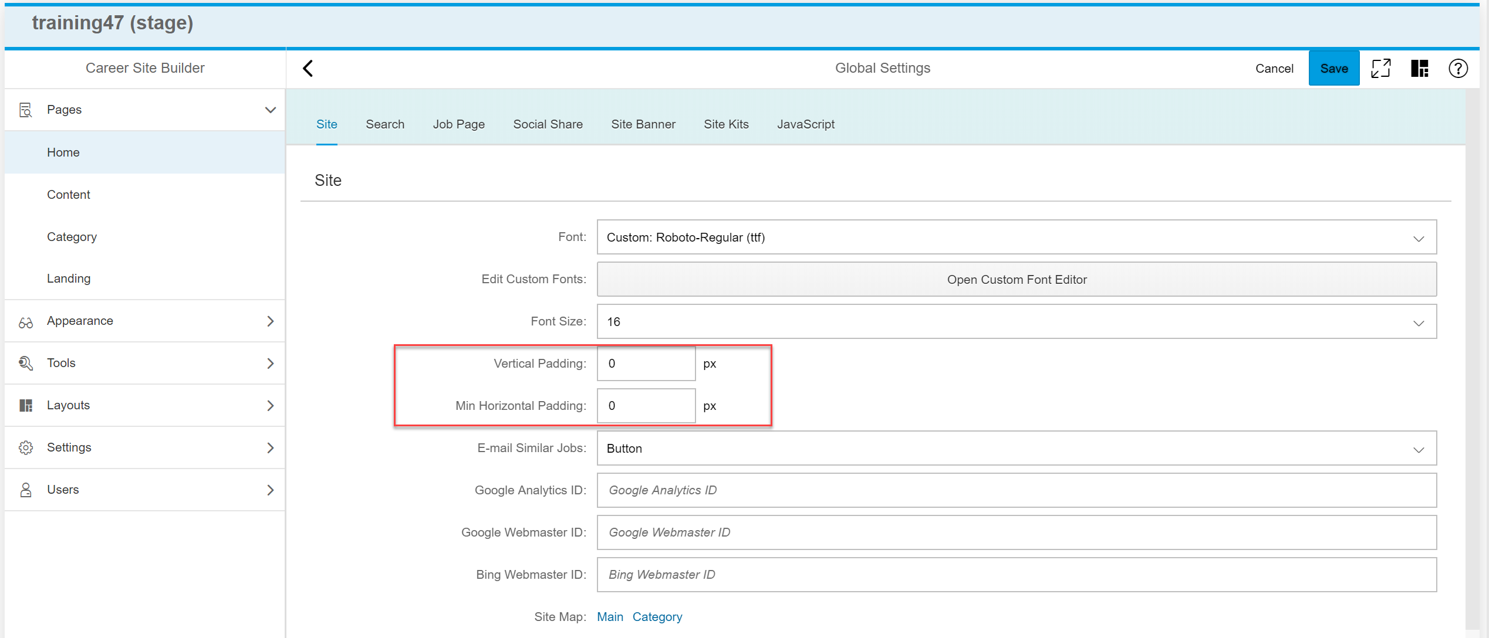
Task: Click the Vertical Padding input field
Action: pyautogui.click(x=646, y=364)
